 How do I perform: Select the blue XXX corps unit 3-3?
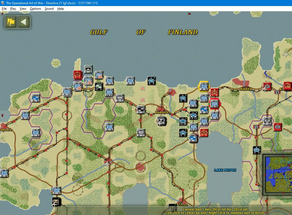click(x=204, y=109)
